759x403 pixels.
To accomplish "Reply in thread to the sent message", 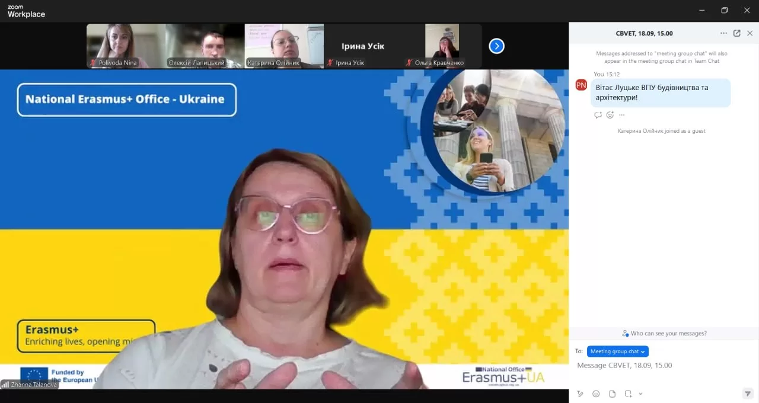I will pyautogui.click(x=598, y=115).
